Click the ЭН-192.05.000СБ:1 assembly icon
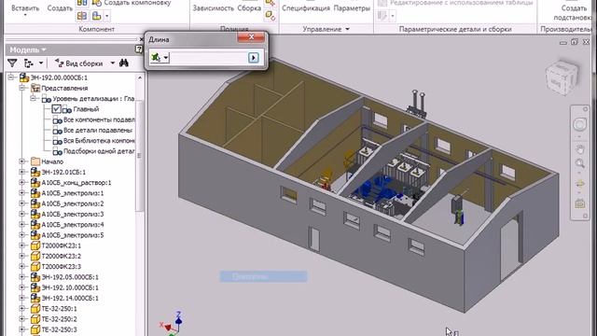 [35, 277]
